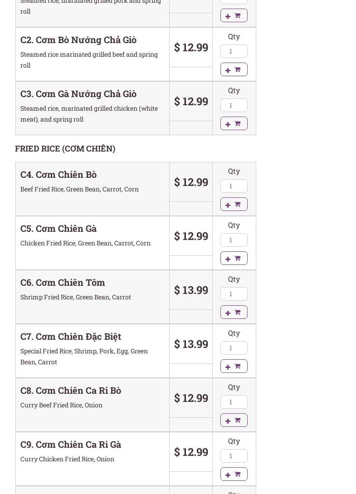356x494 pixels.
Task: Add C6 Cơm Chiên Tôm to cart
Action: pos(234,312)
